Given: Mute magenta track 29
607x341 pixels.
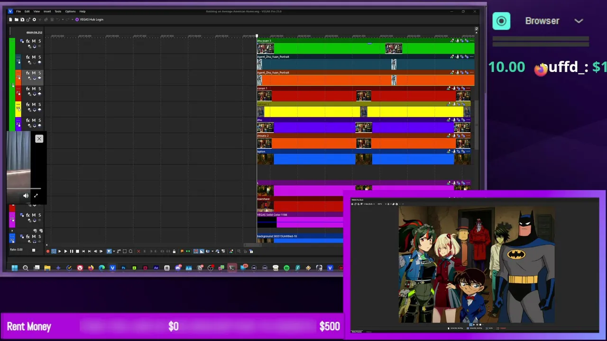Looking at the screenshot, I should pos(34,215).
